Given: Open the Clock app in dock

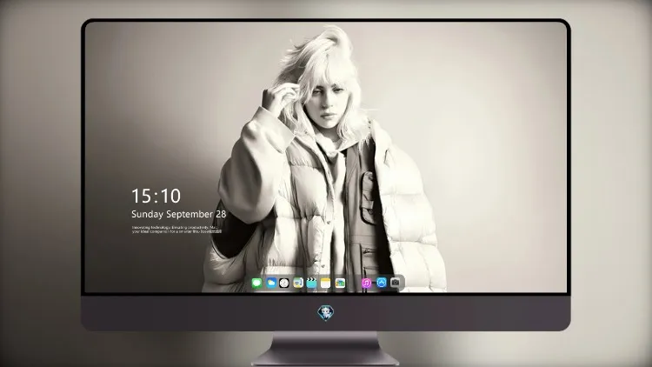Looking at the screenshot, I should click(x=284, y=283).
